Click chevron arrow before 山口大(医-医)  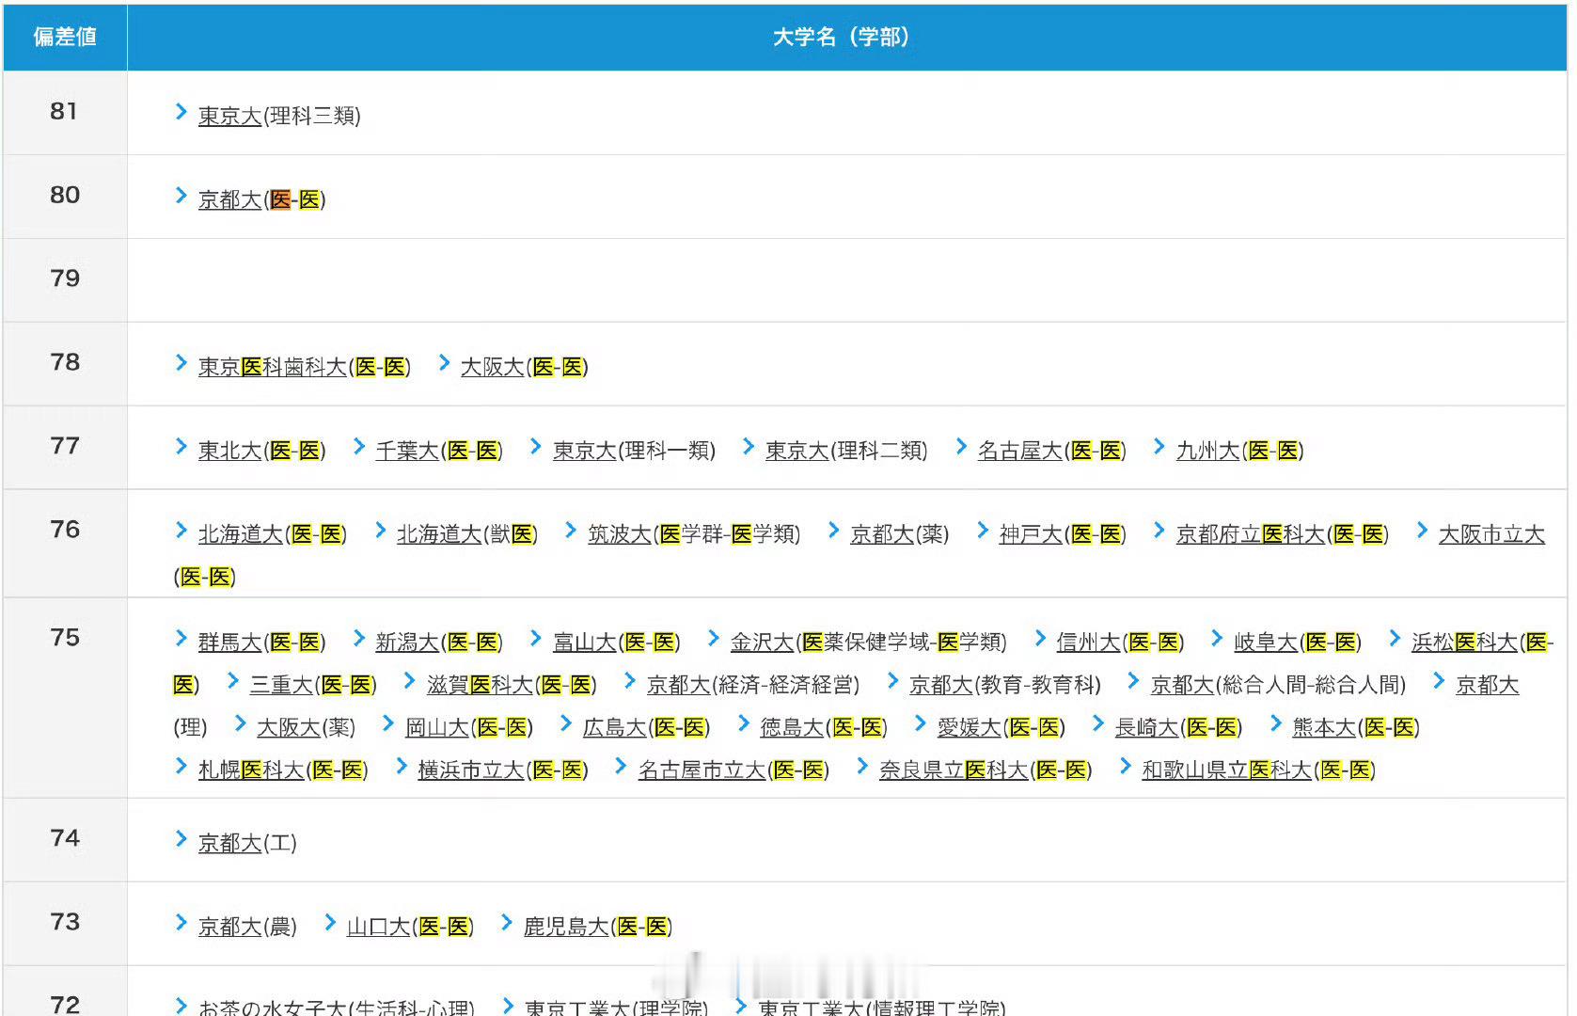[330, 923]
